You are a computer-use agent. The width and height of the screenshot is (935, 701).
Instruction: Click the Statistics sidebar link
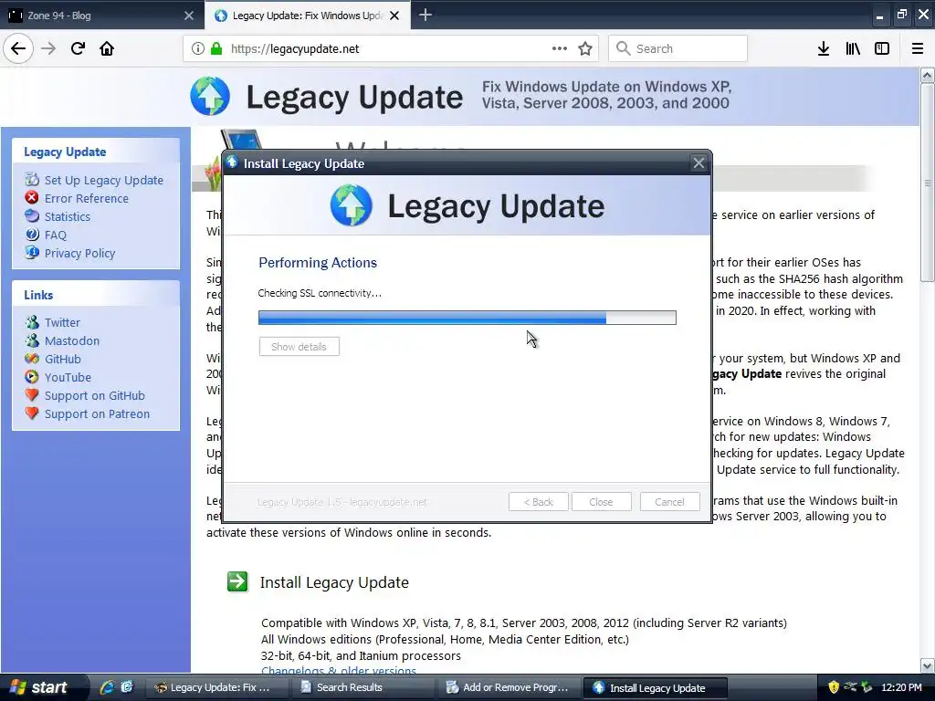point(68,216)
